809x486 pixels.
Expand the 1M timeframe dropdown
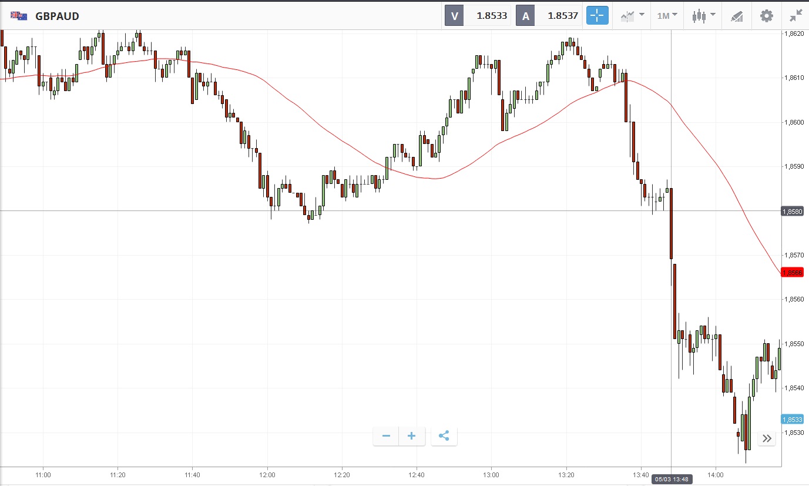667,16
